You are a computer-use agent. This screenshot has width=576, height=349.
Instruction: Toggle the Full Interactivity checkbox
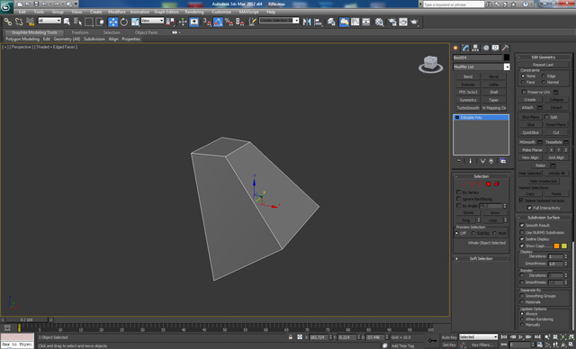[x=529, y=208]
